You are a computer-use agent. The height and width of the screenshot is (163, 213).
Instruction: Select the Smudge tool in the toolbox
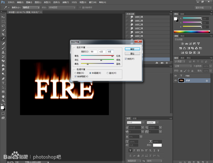coord(3,69)
